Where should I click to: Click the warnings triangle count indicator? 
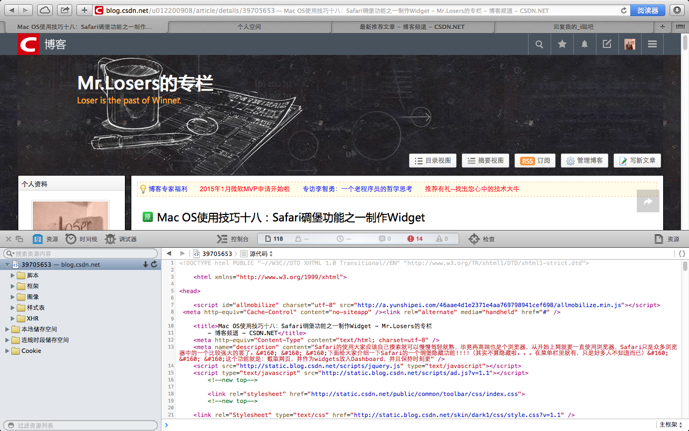[x=442, y=239]
